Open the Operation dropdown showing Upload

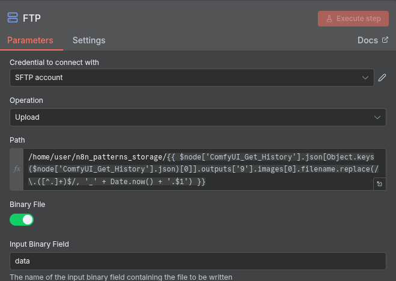(192, 117)
